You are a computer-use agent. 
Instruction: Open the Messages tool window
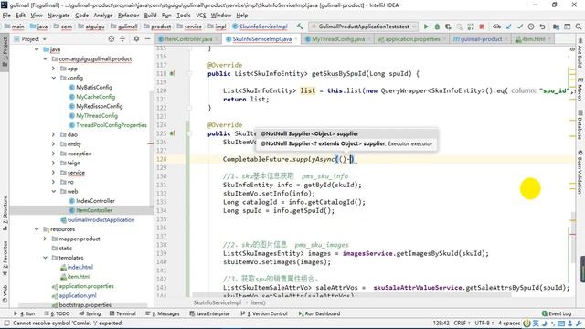pyautogui.click(x=163, y=313)
